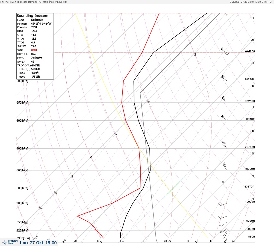
Task: Click the '700[hPa]' pressure label
Action: tap(22, 203)
